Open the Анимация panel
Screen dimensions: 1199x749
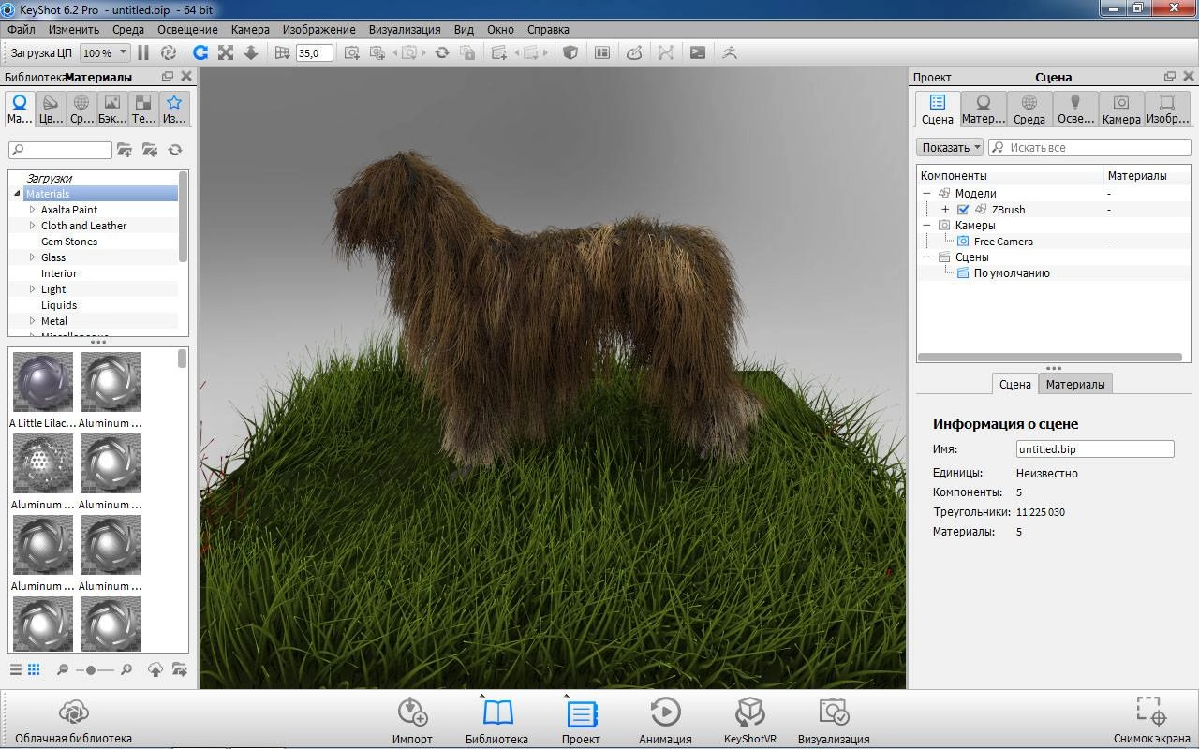click(x=665, y=720)
